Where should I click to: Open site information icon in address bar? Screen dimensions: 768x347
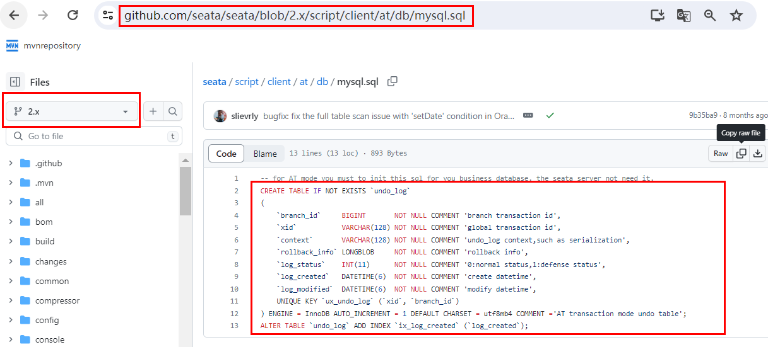tap(108, 16)
